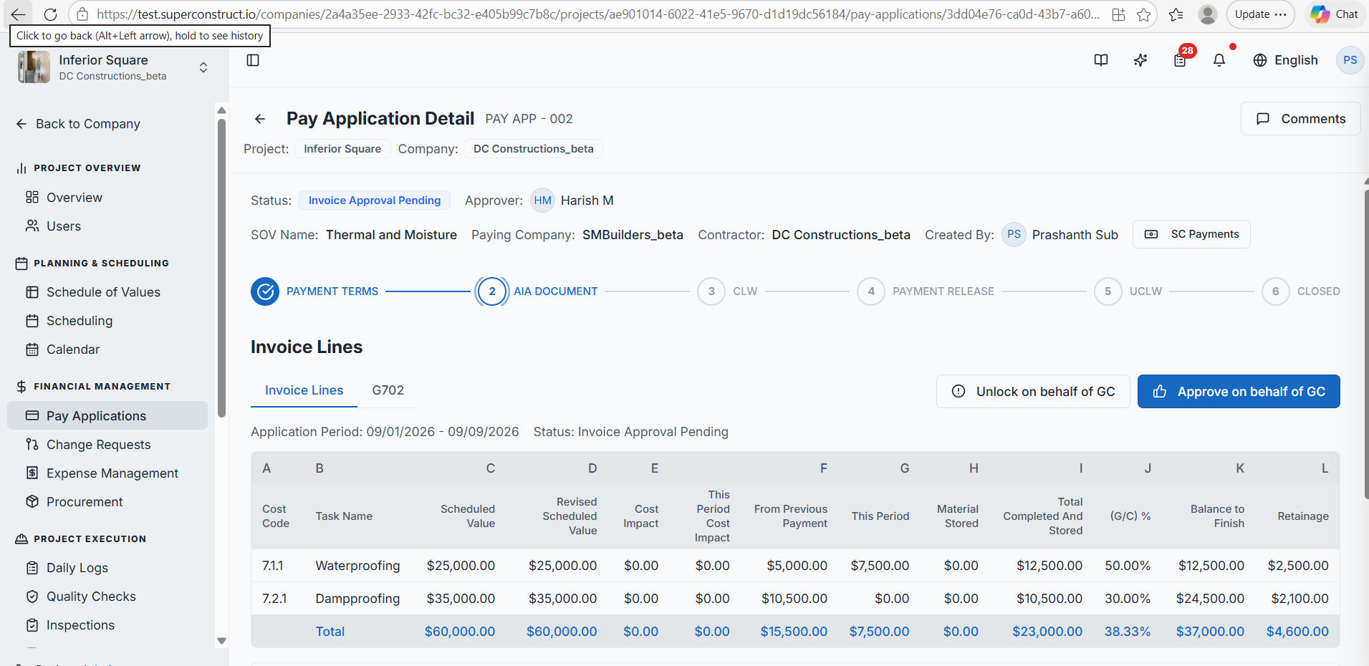Screen dimensions: 1369x666
Task: Open tasks icon with 28 badge
Action: pos(1181,59)
